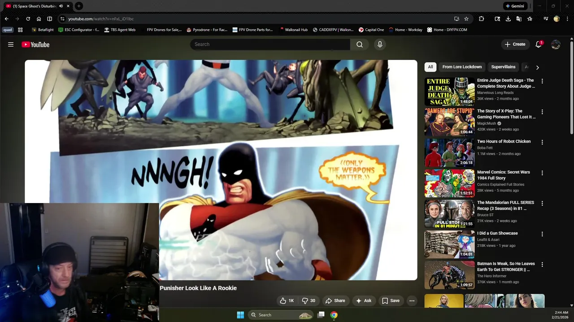Open the Two Hours of Robot Chicken thumbnail
Image resolution: width=574 pixels, height=322 pixels.
(449, 153)
